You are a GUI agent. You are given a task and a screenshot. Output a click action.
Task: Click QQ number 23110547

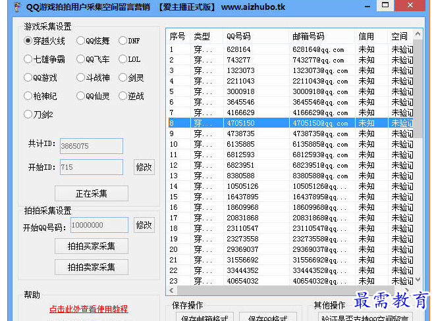pyautogui.click(x=242, y=228)
